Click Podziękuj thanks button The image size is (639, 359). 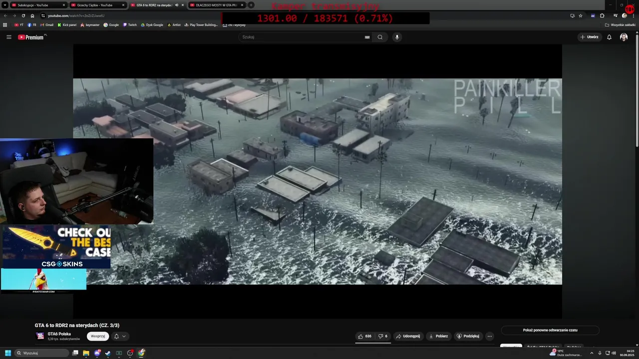click(468, 336)
